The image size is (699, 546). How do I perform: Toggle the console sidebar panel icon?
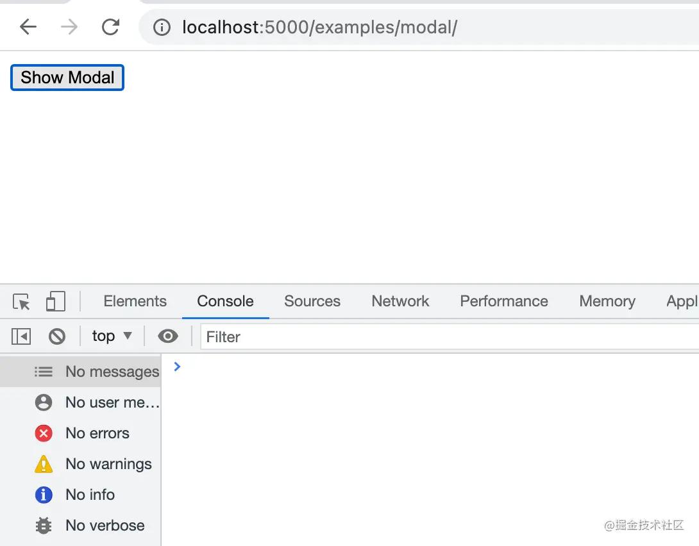point(21,336)
